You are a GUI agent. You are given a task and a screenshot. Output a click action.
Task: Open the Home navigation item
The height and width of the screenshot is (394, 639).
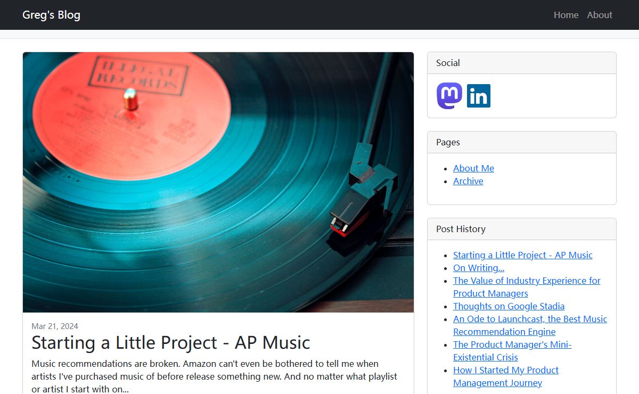[566, 15]
